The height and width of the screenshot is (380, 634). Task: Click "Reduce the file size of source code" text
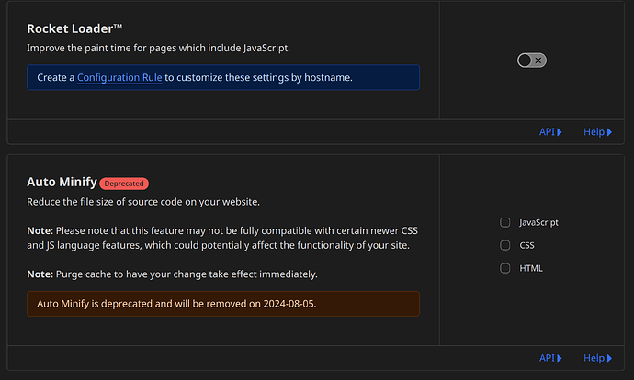click(x=143, y=202)
